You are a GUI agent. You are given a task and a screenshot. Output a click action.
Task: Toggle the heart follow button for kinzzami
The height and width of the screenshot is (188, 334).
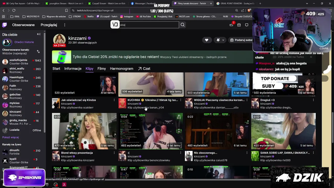click(207, 40)
